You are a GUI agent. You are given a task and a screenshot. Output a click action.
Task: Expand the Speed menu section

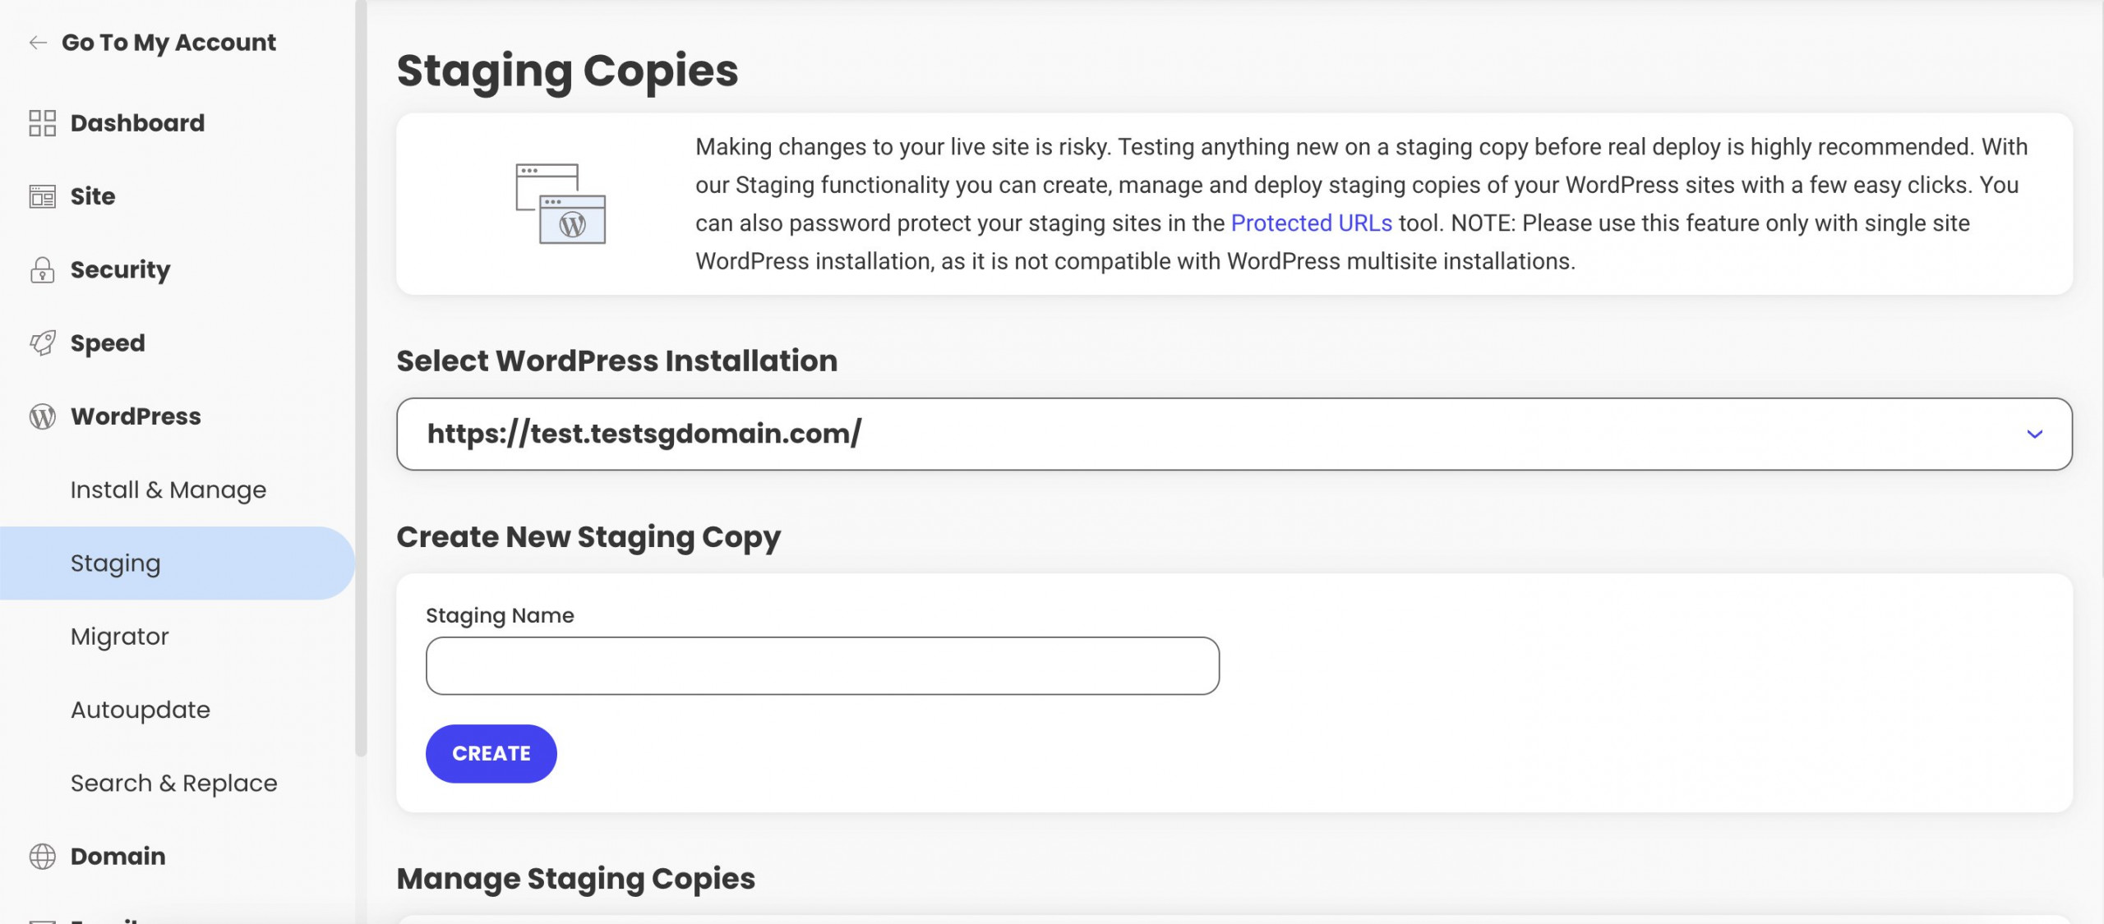[108, 343]
